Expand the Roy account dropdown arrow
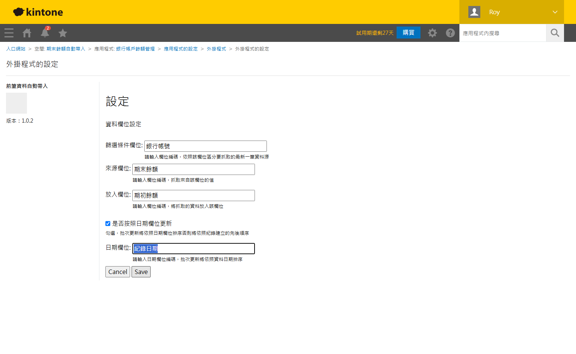576x354 pixels. 555,12
